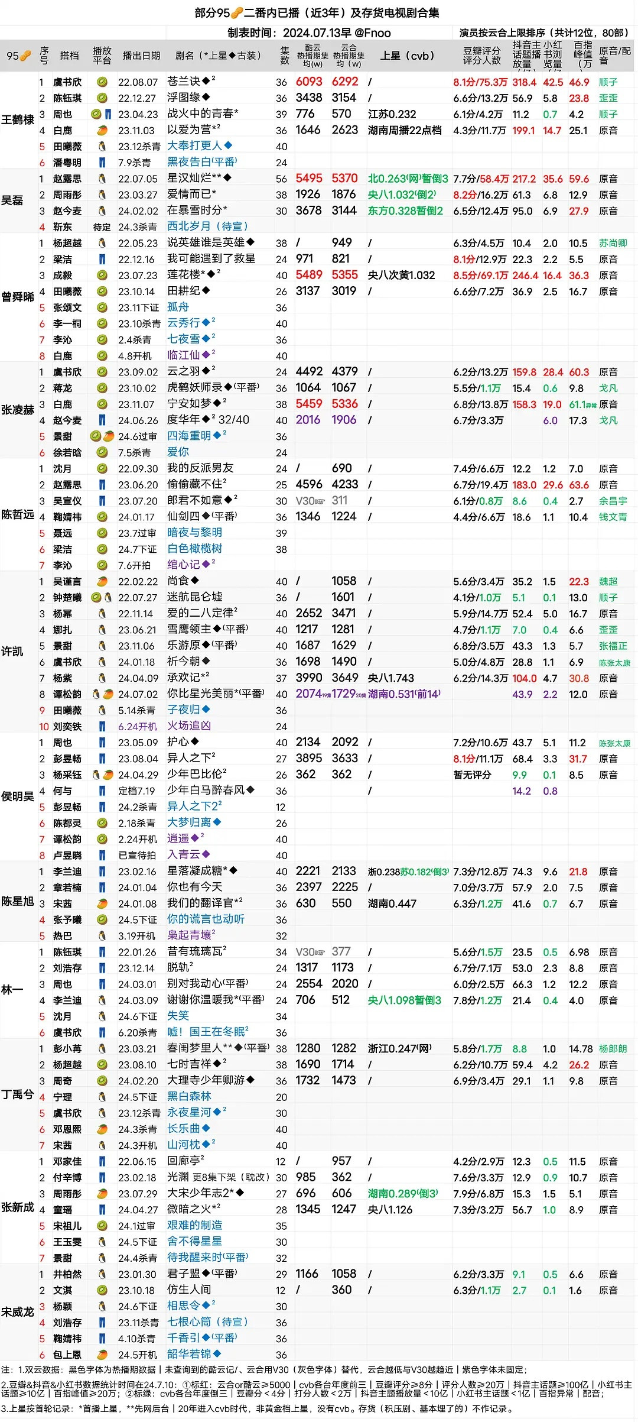The image size is (638, 1422).
Task: Click the iQiyi icon in the 云之羽 row
Action: (102, 372)
